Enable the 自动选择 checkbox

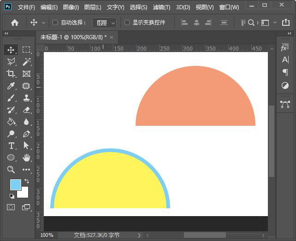pyautogui.click(x=55, y=23)
